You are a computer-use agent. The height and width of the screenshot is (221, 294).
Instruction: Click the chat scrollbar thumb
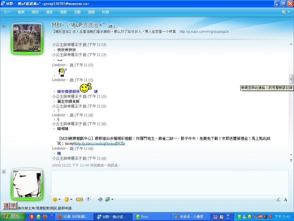point(291,79)
